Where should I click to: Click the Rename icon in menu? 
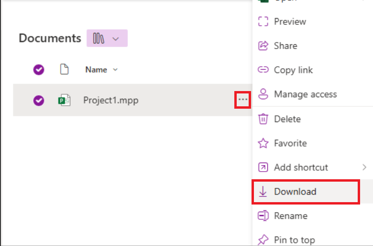[x=263, y=215]
